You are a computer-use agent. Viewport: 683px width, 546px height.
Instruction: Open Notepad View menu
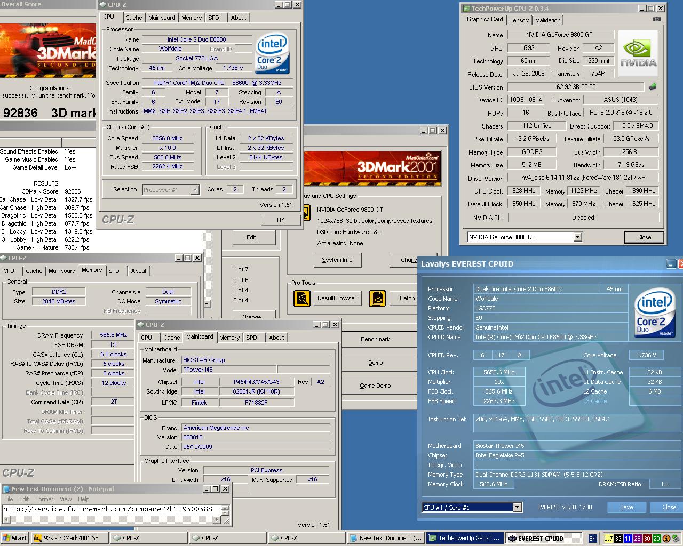click(66, 499)
